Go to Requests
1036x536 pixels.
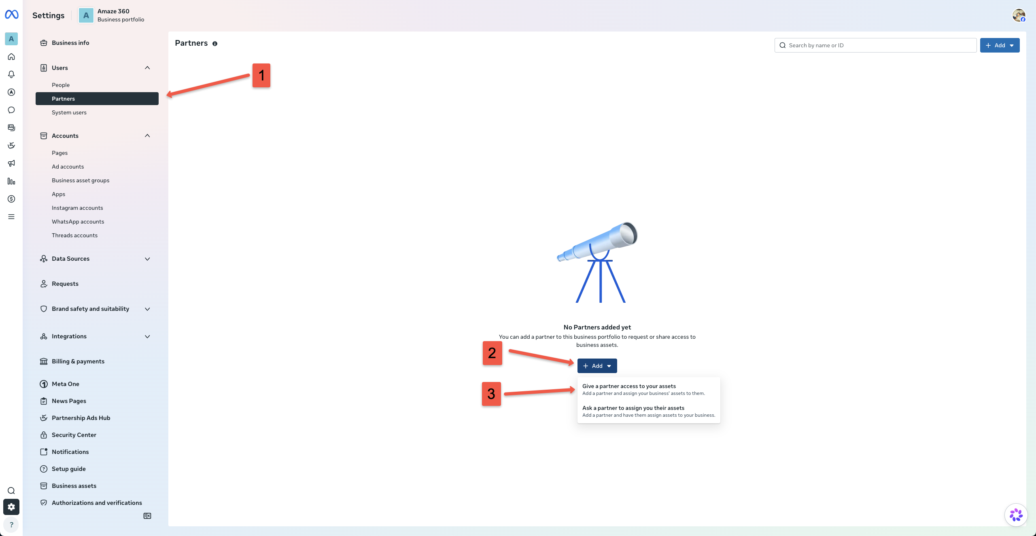click(97, 284)
